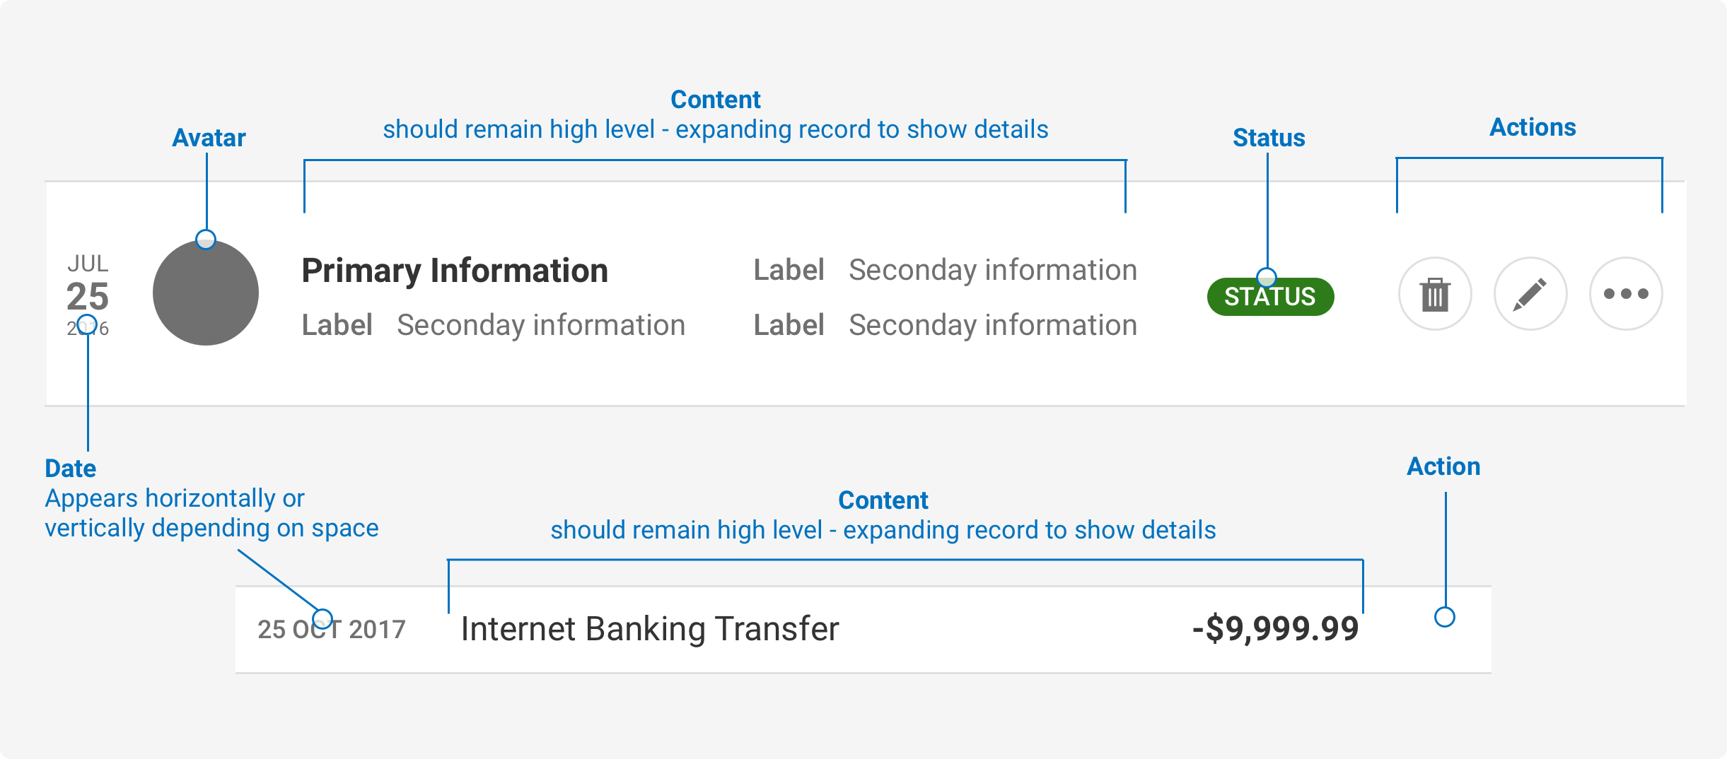Screen dimensions: 1727x759
Task: Click the -$9,999.99 amount
Action: 1275,628
